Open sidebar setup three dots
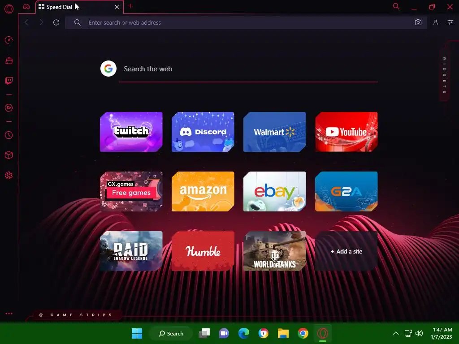459x344 pixels. pos(9,314)
